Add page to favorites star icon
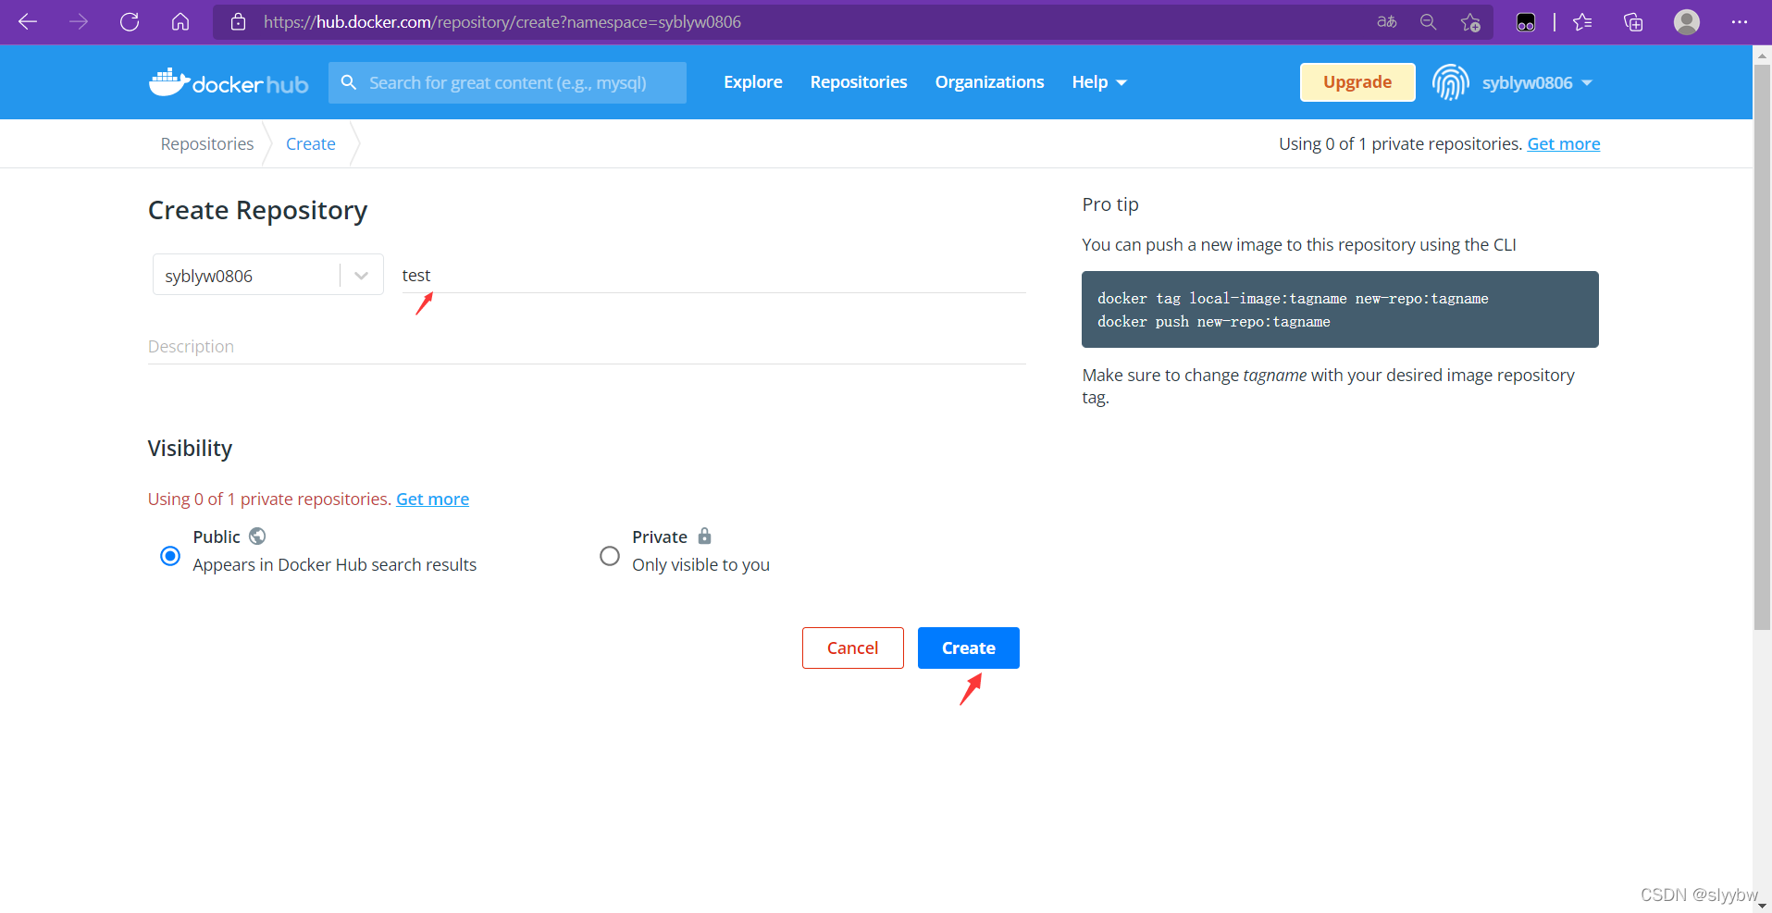The width and height of the screenshot is (1772, 913). (1470, 22)
